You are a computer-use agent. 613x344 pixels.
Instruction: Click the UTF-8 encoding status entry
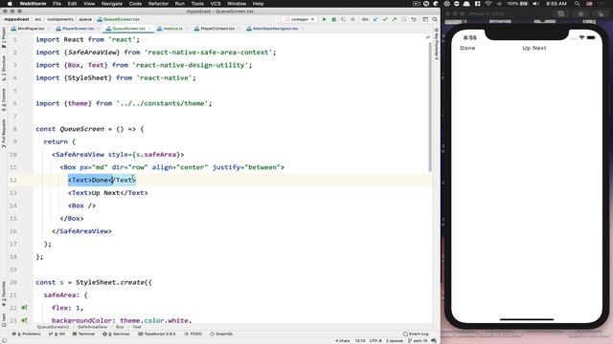(x=375, y=340)
